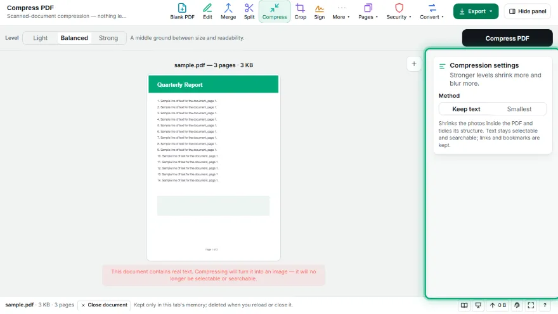Viewport: 558px width, 314px height.
Task: Click the presentation mode icon
Action: 478,306
